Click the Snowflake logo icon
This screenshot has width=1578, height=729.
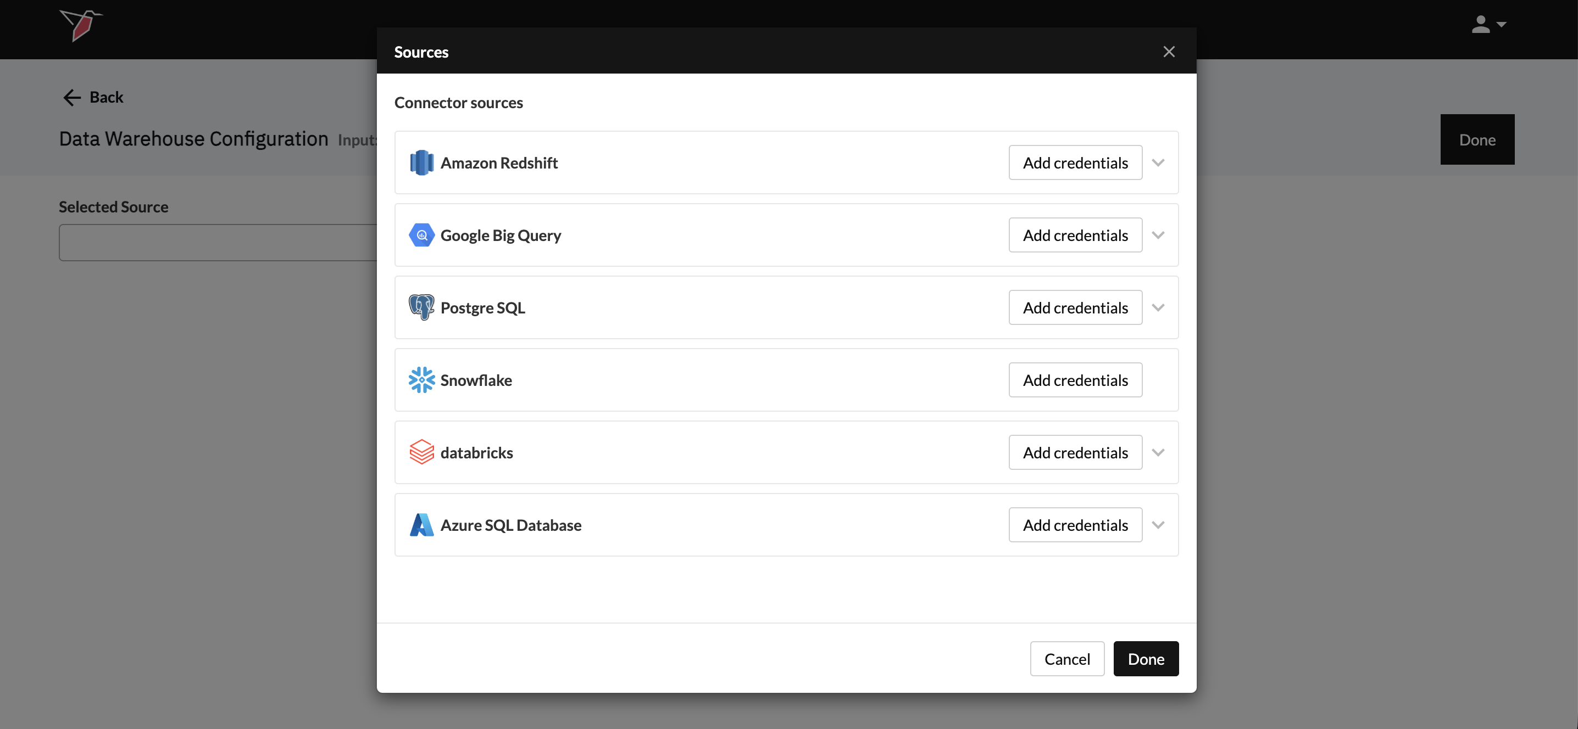pos(421,380)
